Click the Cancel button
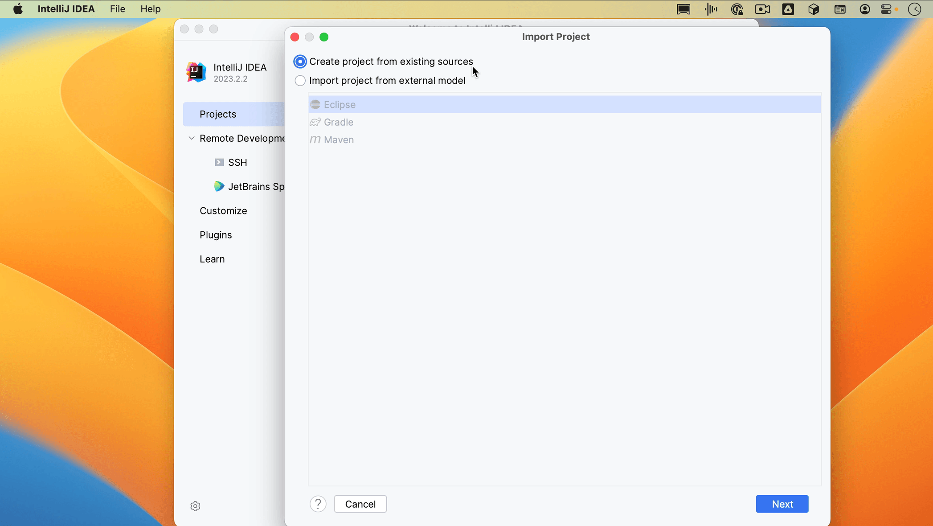This screenshot has width=933, height=526. tap(360, 504)
